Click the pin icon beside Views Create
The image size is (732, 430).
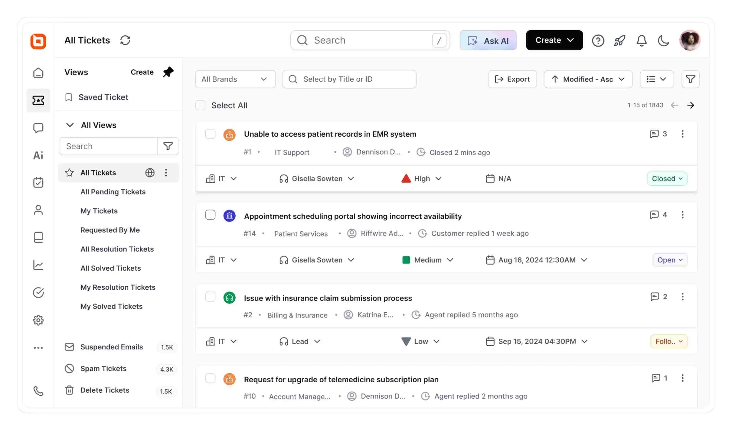coord(168,72)
